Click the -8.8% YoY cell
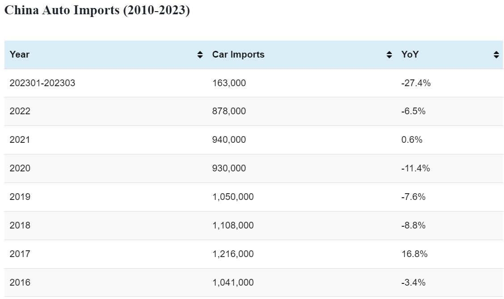 [x=413, y=225]
